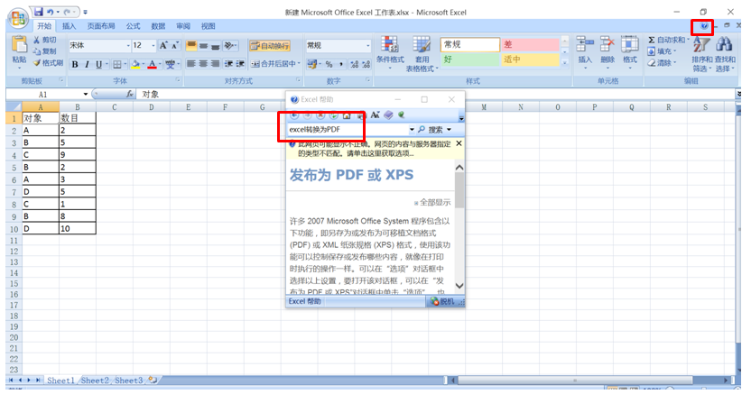Open the font name dropdown 宋体

tap(128, 45)
